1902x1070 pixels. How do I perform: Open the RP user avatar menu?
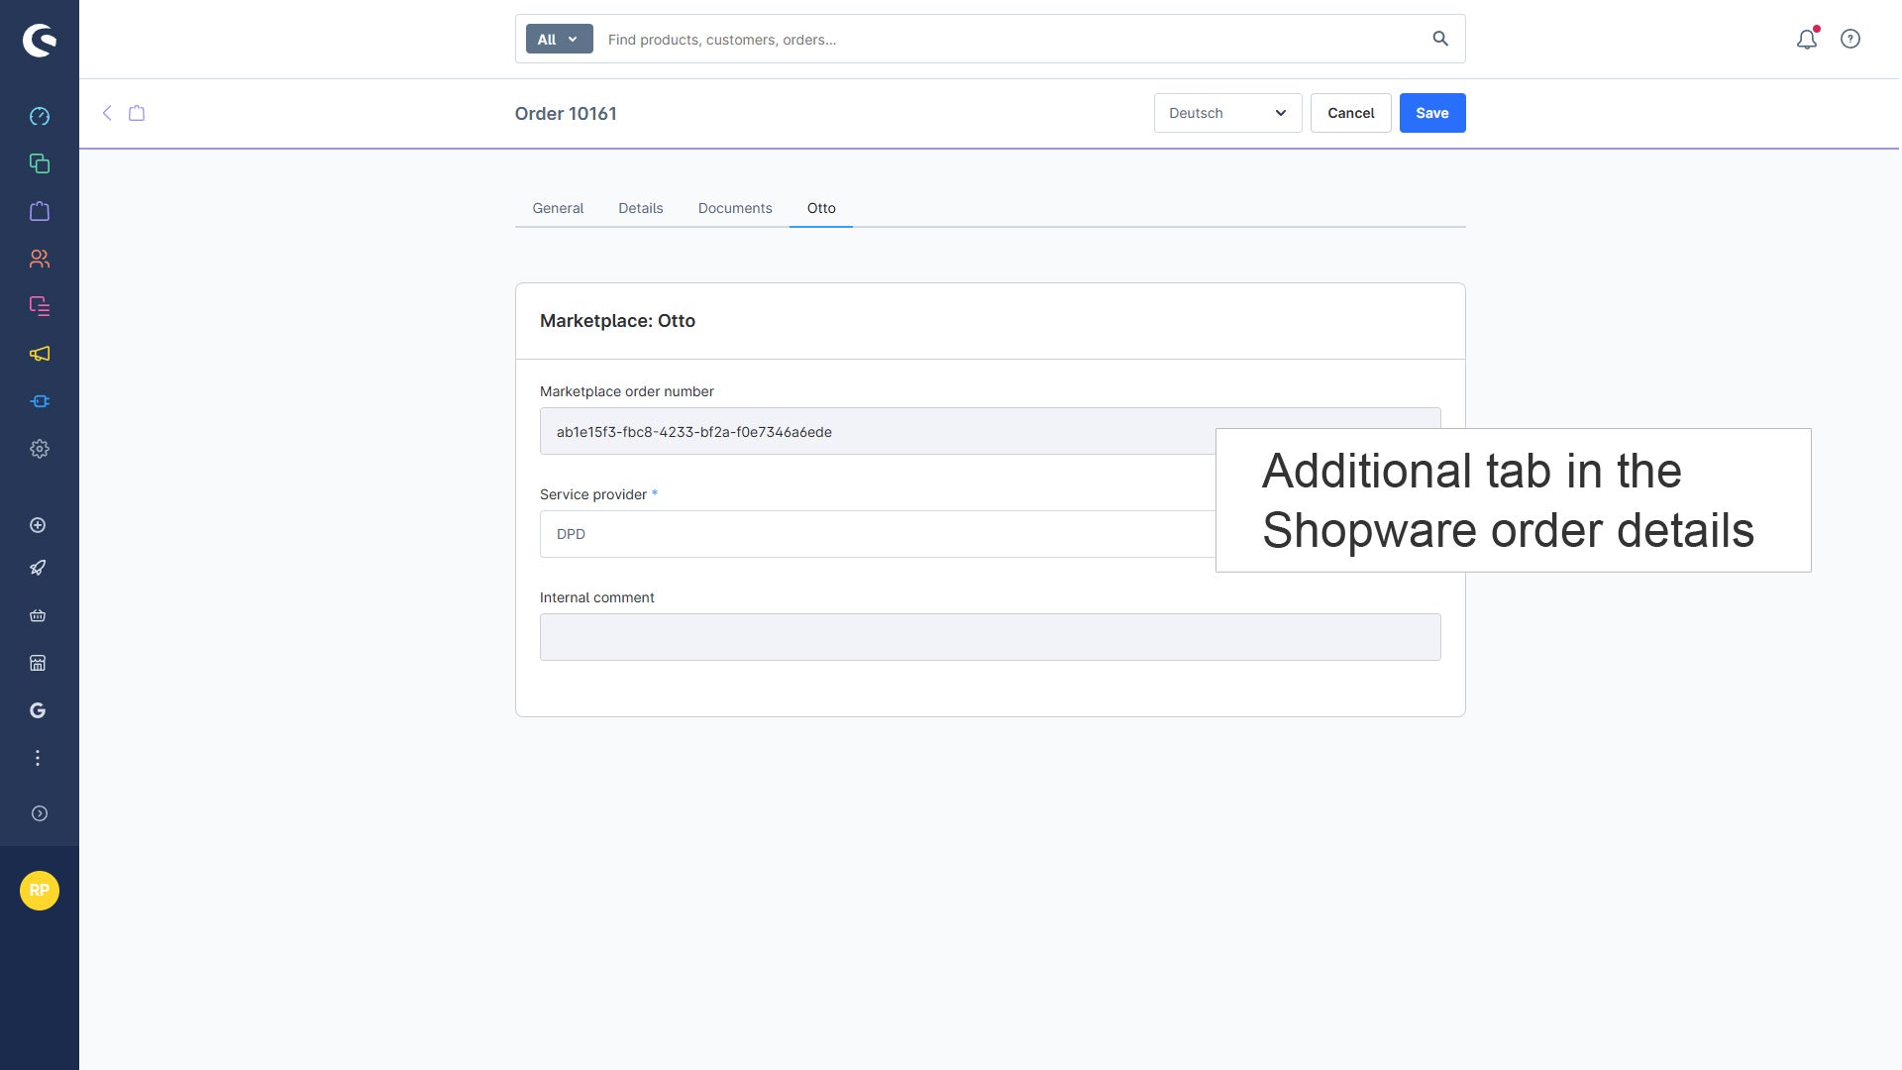coord(40,891)
